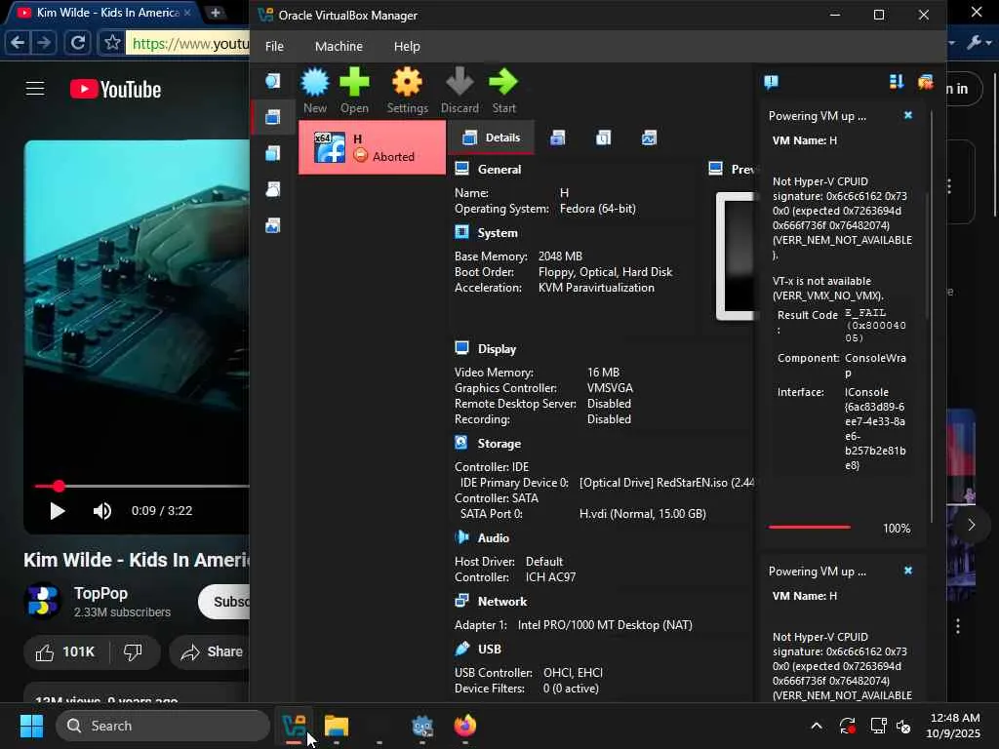
Task: Open the Windows Start menu
Action: pos(31,726)
